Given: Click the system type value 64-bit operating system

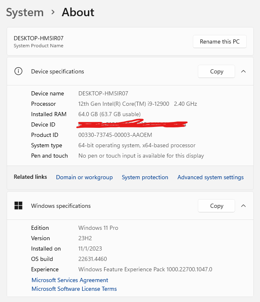Looking at the screenshot, I should click(137, 145).
